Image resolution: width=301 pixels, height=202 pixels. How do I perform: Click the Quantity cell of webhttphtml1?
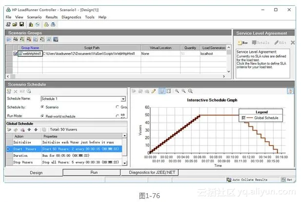[190, 54]
